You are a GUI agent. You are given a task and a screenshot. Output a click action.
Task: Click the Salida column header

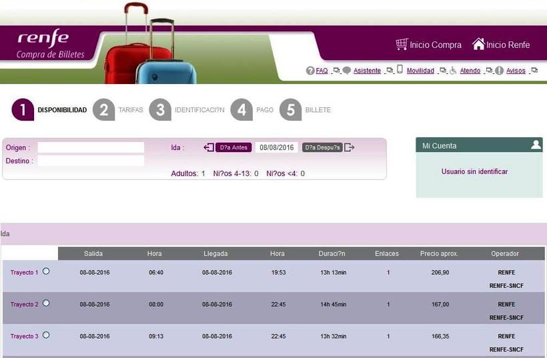93,253
